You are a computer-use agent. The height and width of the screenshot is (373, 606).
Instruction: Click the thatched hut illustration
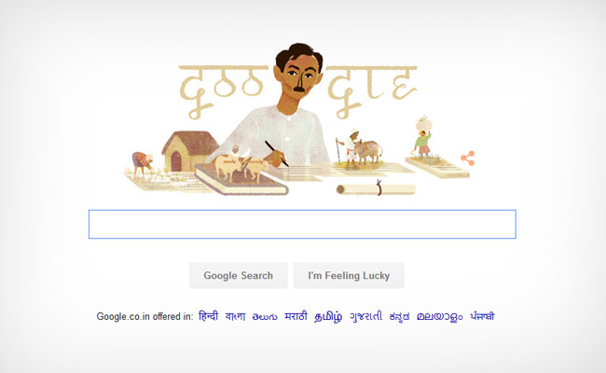(190, 151)
